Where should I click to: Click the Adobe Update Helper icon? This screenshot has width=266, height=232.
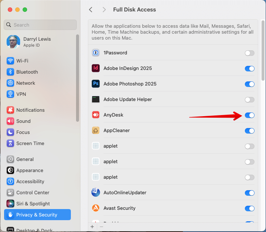tap(96, 100)
